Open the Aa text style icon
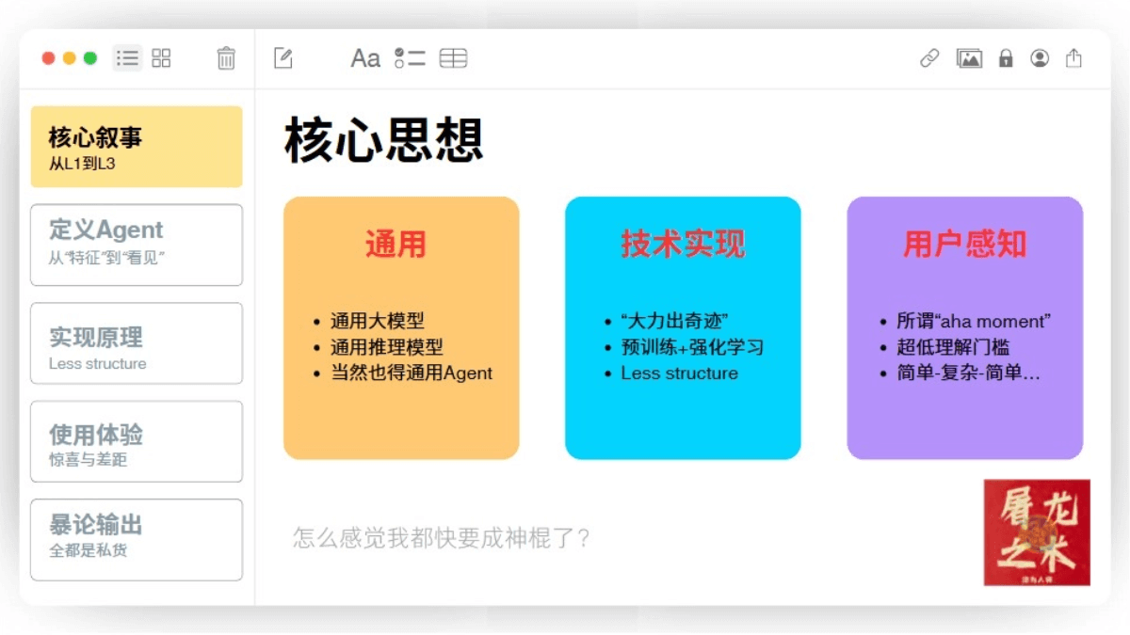 click(x=365, y=57)
